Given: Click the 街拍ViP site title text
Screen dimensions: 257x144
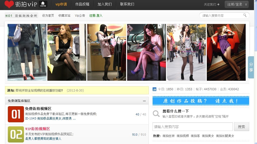Looking at the screenshot, I should click(x=26, y=4).
